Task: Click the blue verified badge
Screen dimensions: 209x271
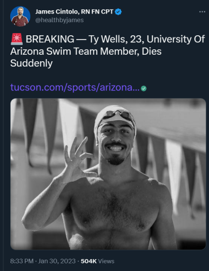Action: coord(118,12)
